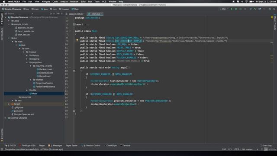Expand the logging package
Viewport: 277px width, 156px height.
click(x=27, y=59)
